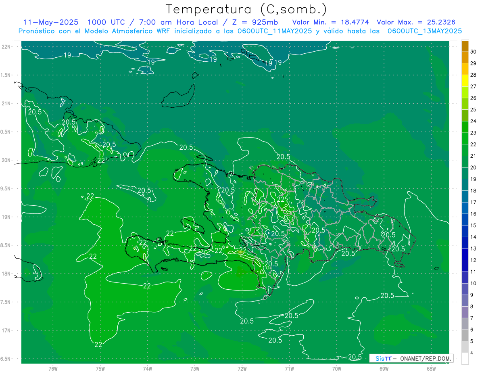Select valid-until time "0600UTC_13MAY2025"
Image resolution: width=484 pixels, height=374 pixels.
pyautogui.click(x=425, y=31)
